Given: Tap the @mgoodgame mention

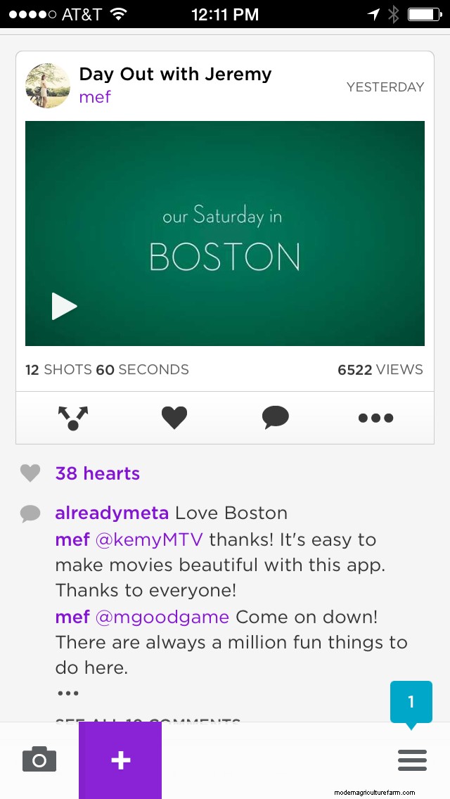Looking at the screenshot, I should click(x=162, y=617).
